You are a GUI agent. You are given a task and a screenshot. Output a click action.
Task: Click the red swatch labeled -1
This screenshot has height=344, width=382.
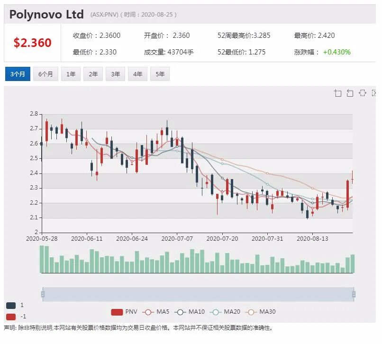coord(11,317)
